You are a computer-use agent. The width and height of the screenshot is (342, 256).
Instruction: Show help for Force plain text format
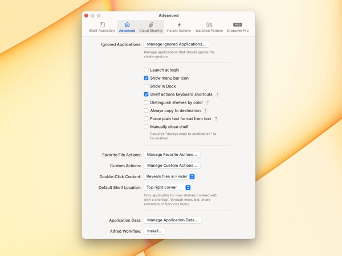pyautogui.click(x=215, y=118)
